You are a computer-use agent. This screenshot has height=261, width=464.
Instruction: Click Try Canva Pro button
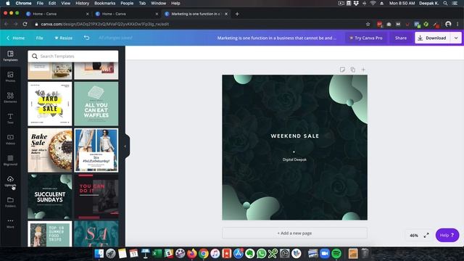pos(366,38)
